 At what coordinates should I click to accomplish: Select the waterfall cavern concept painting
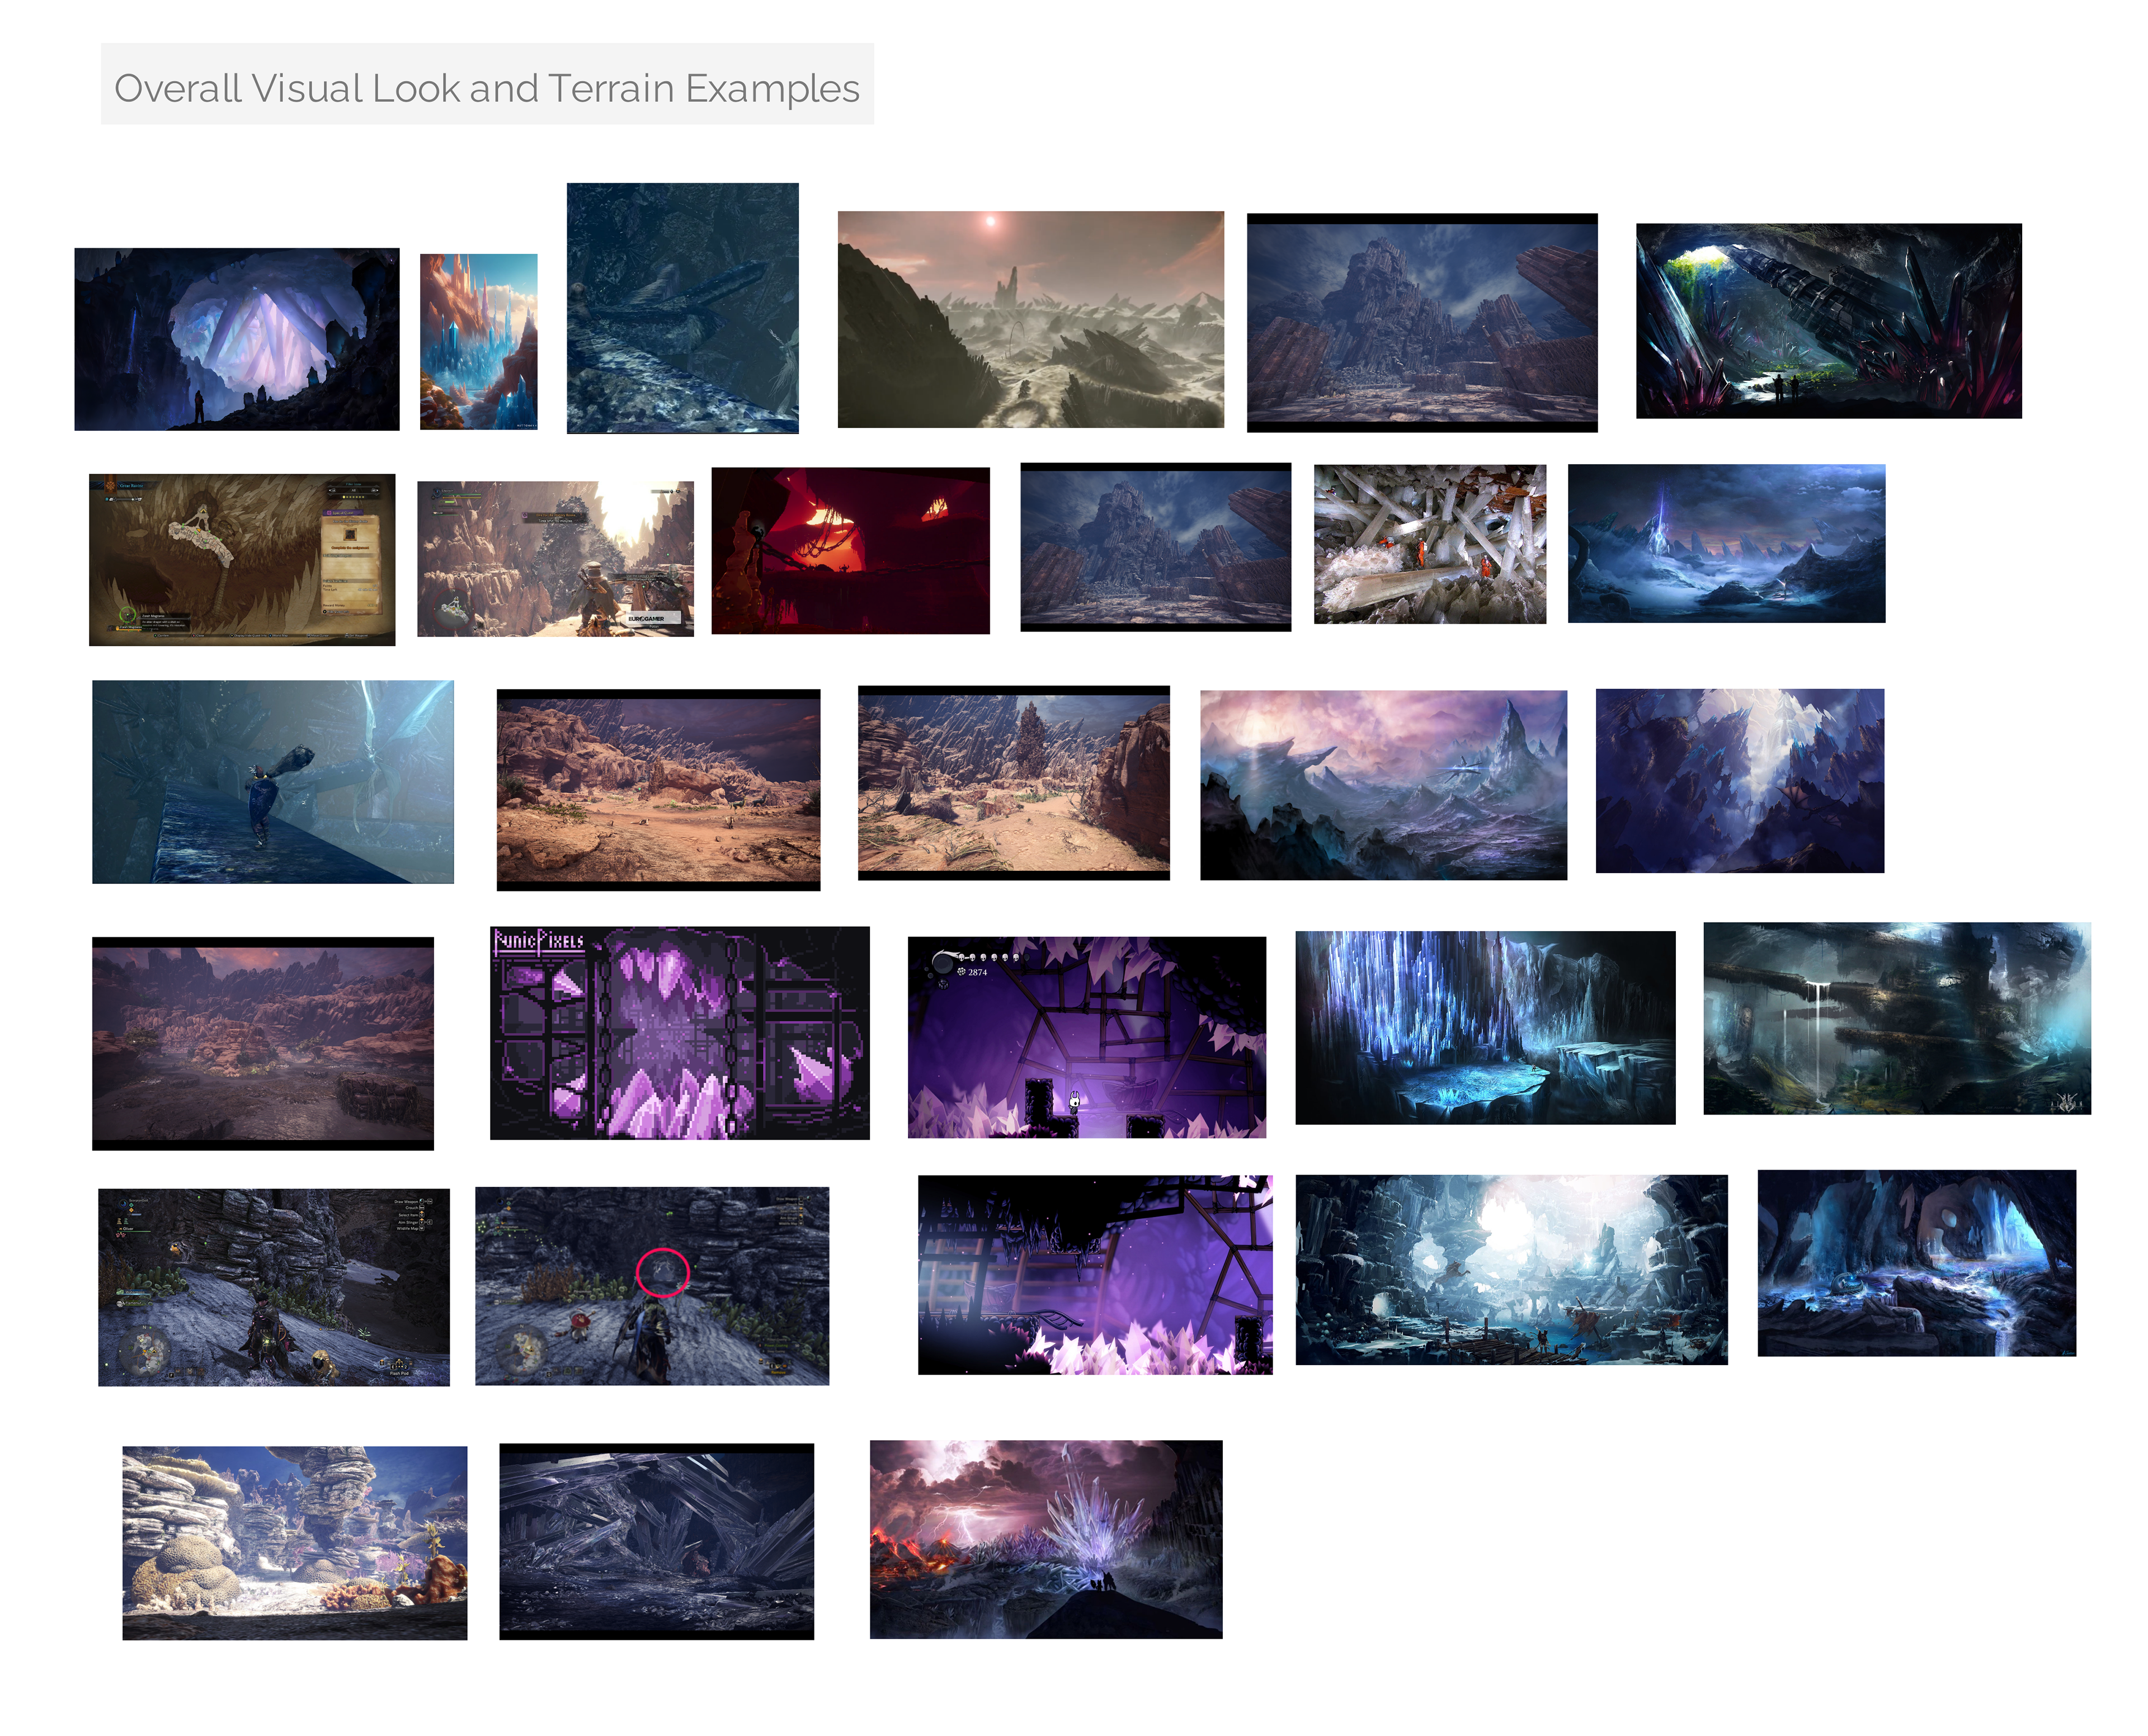click(1897, 1018)
